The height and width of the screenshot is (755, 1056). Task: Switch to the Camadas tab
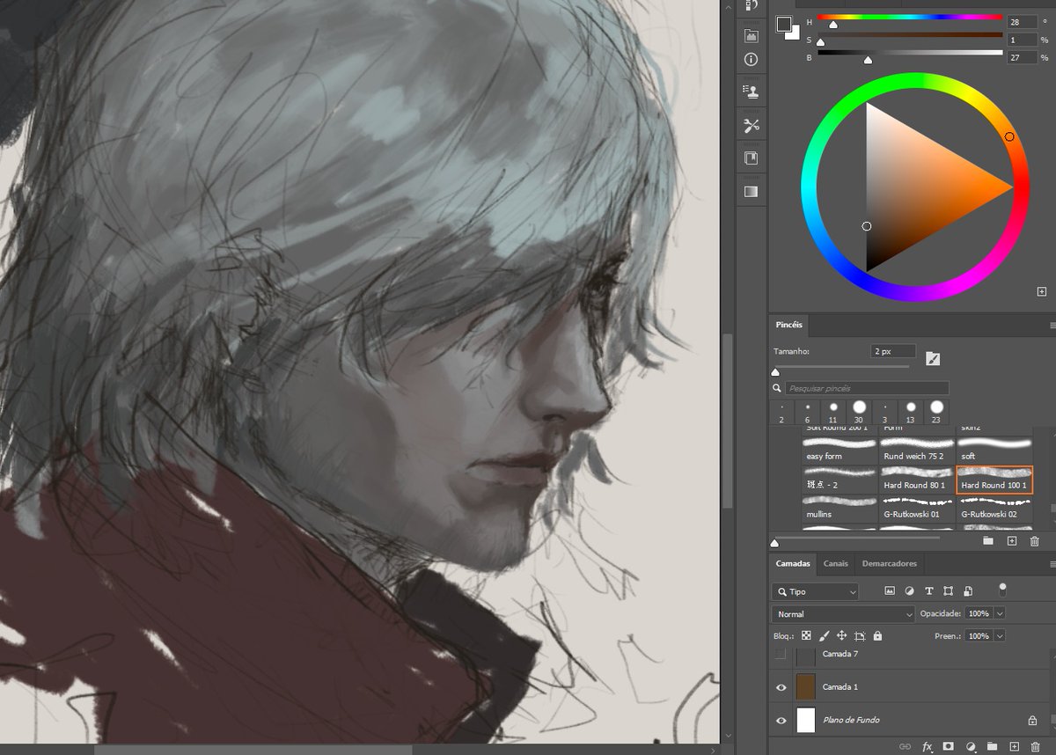(792, 563)
